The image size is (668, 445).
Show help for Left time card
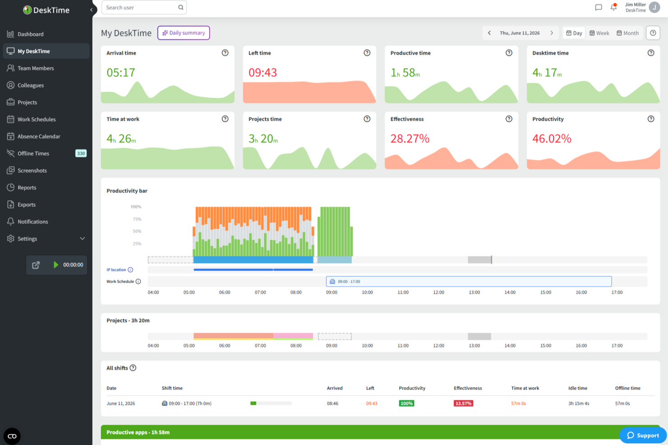367,53
